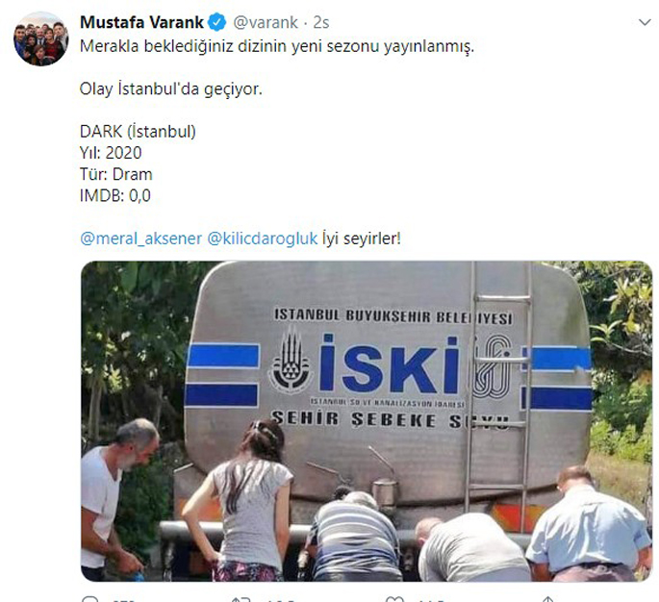Click the "Merakla beklediğiniz dizinin" tweet text
The height and width of the screenshot is (602, 659).
pyautogui.click(x=277, y=46)
